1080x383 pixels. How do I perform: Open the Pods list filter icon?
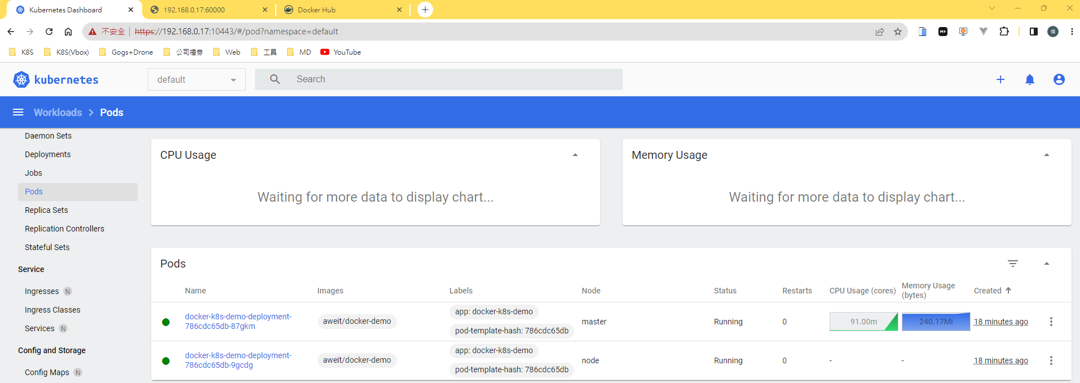(1013, 264)
